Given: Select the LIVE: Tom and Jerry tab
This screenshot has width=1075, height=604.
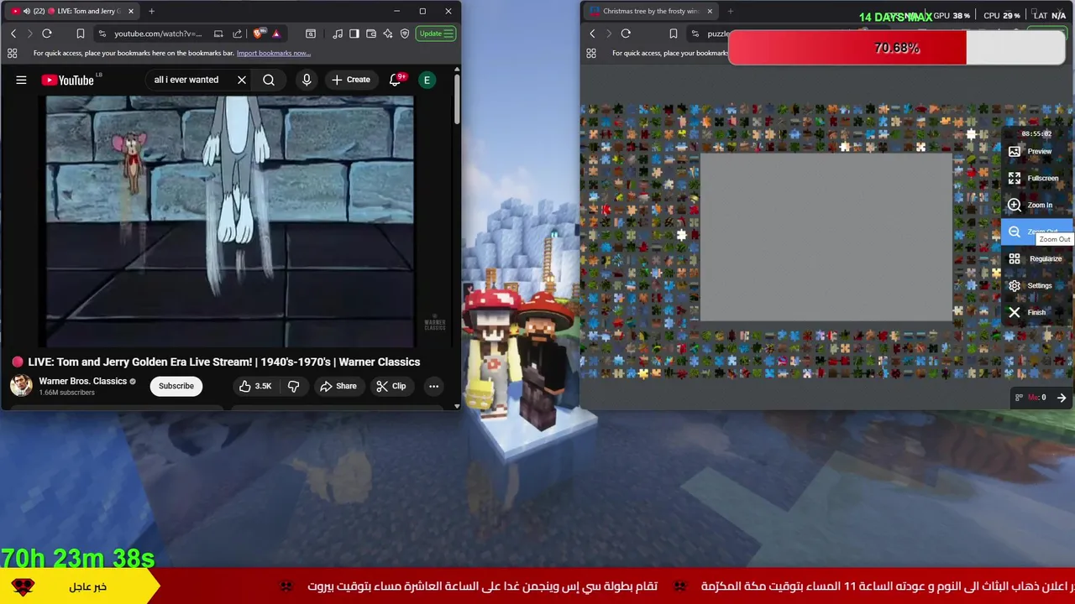Looking at the screenshot, I should coord(71,11).
